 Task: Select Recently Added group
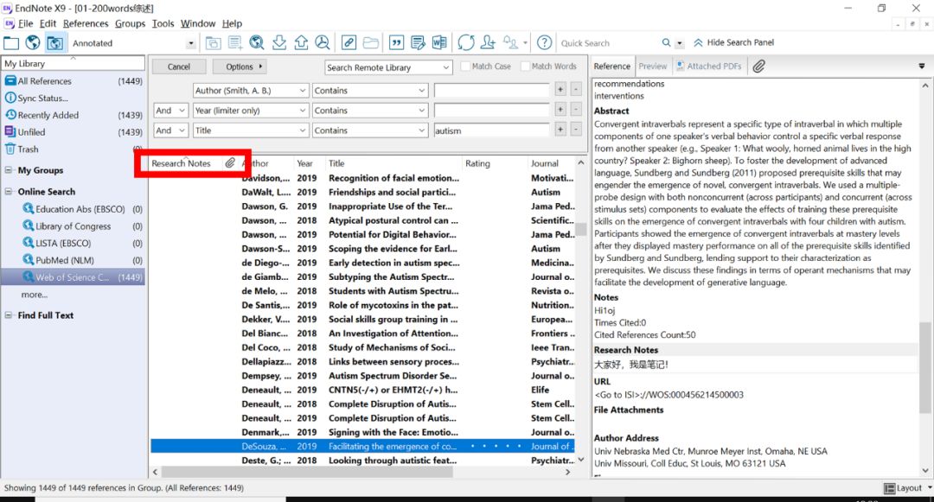(74, 115)
